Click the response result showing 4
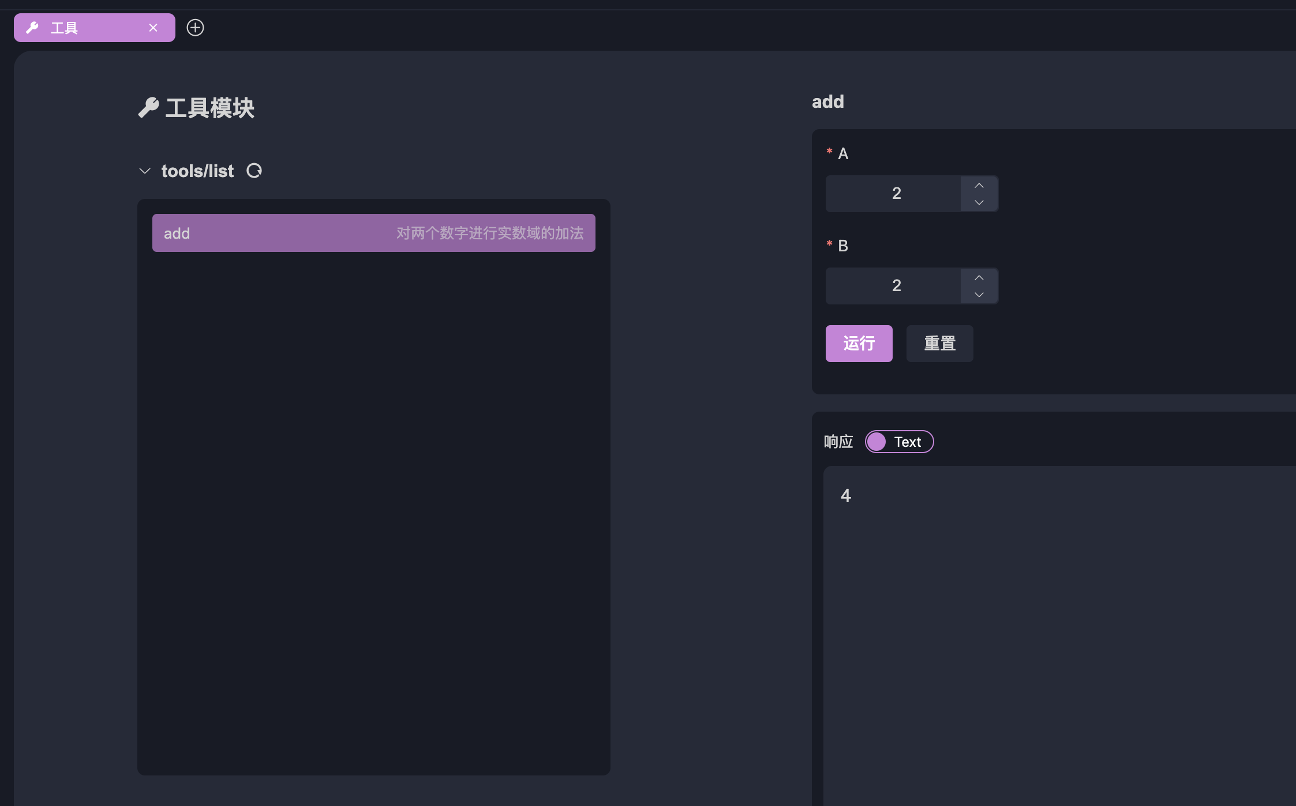 coord(845,495)
